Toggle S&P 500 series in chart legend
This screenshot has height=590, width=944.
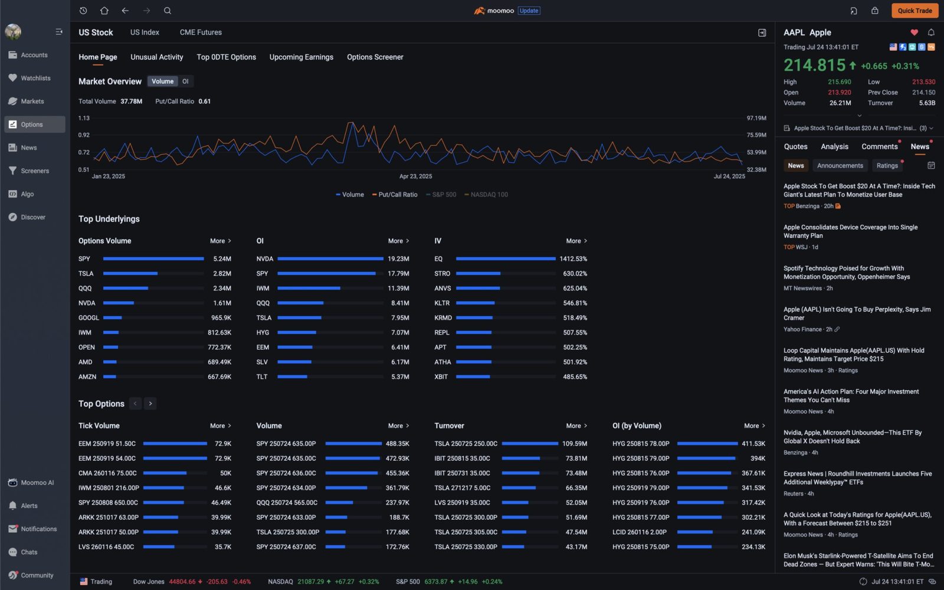point(441,195)
